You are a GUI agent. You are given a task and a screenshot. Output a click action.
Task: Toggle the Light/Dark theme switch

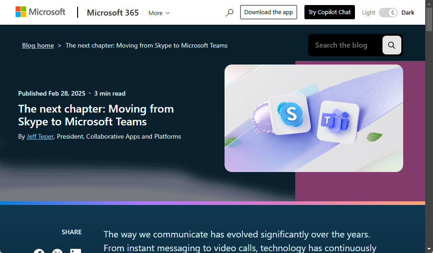(388, 13)
